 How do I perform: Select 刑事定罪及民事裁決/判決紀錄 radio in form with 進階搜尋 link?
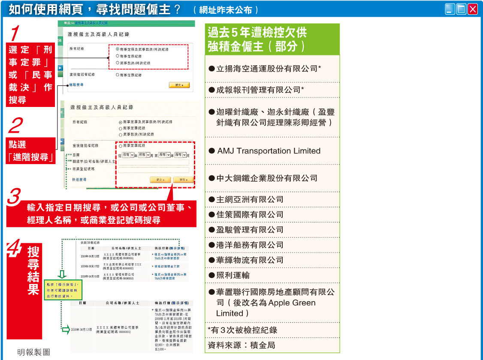118,49
